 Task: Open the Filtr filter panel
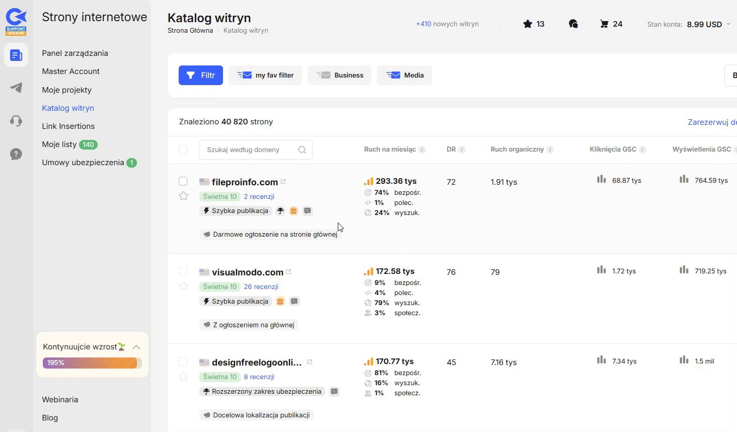[x=200, y=76]
